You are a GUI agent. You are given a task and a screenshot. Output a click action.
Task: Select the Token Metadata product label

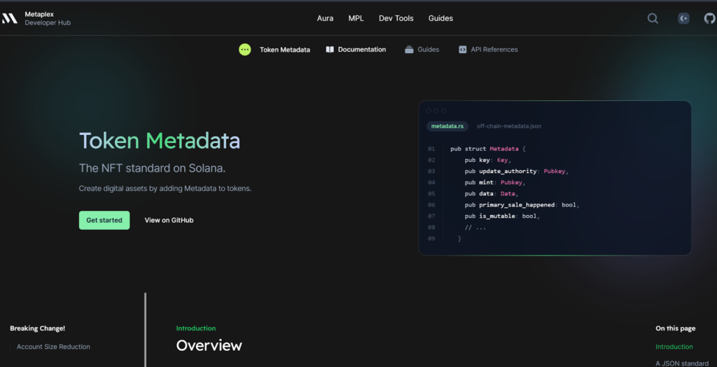pyautogui.click(x=285, y=50)
